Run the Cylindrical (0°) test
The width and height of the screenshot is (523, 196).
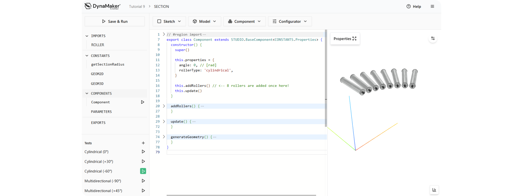(x=143, y=152)
